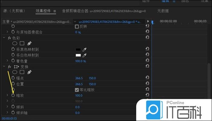Expand the 着色量 parameter
Viewport: 212px width, 121px height.
pyautogui.click(x=7, y=60)
